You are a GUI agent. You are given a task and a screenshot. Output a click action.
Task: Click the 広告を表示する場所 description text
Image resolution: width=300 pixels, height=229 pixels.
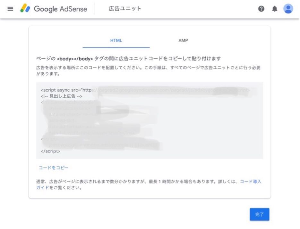[x=148, y=70]
